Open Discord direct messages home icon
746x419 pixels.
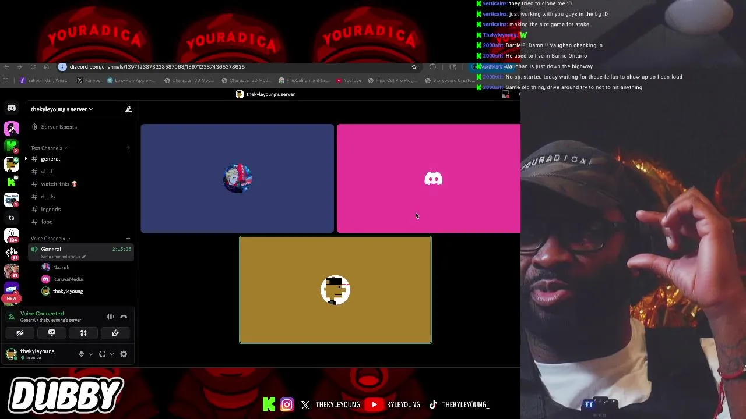[x=12, y=108]
